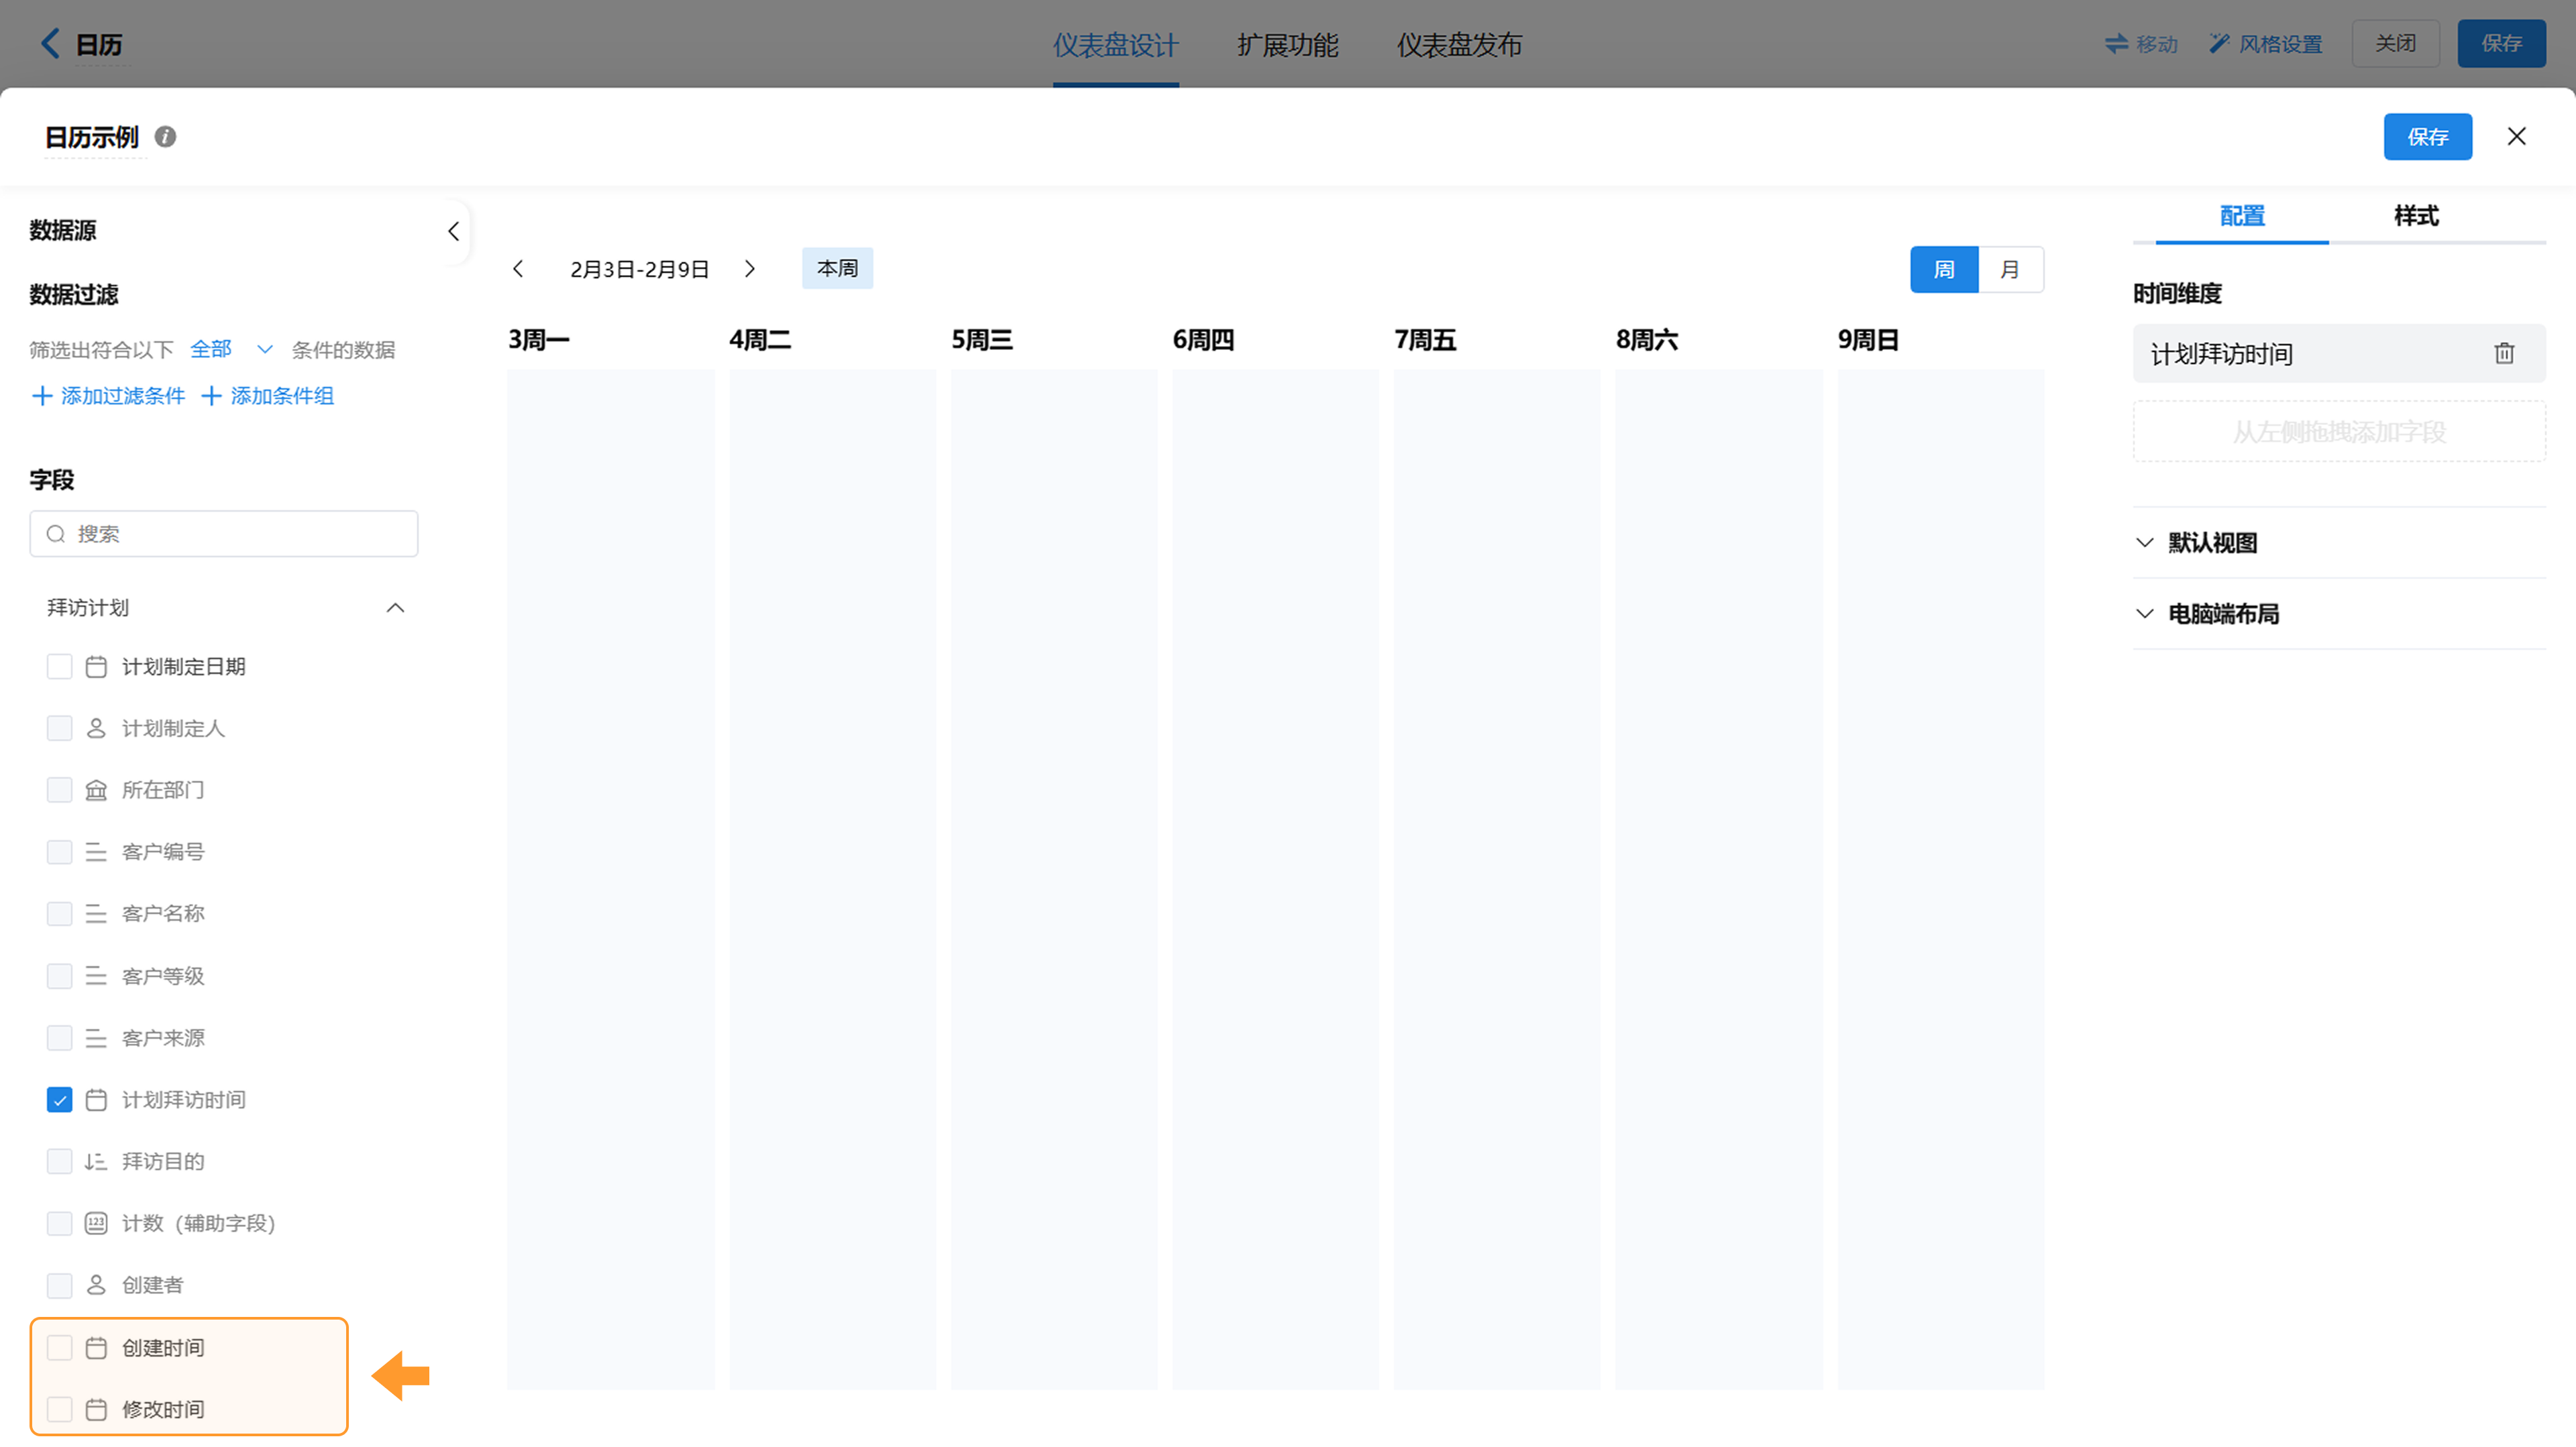2576x1447 pixels.
Task: Check the 修改时间 checkbox
Action: coord(60,1409)
